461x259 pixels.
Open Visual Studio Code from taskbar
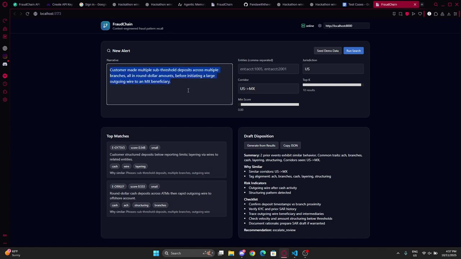(x=295, y=253)
